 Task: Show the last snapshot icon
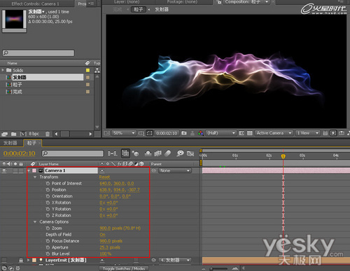tap(192, 133)
